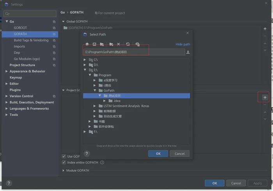Viewport: 273px width, 191px height.
Task: Click the Home directory icon in Select Path
Action: [x=87, y=44]
